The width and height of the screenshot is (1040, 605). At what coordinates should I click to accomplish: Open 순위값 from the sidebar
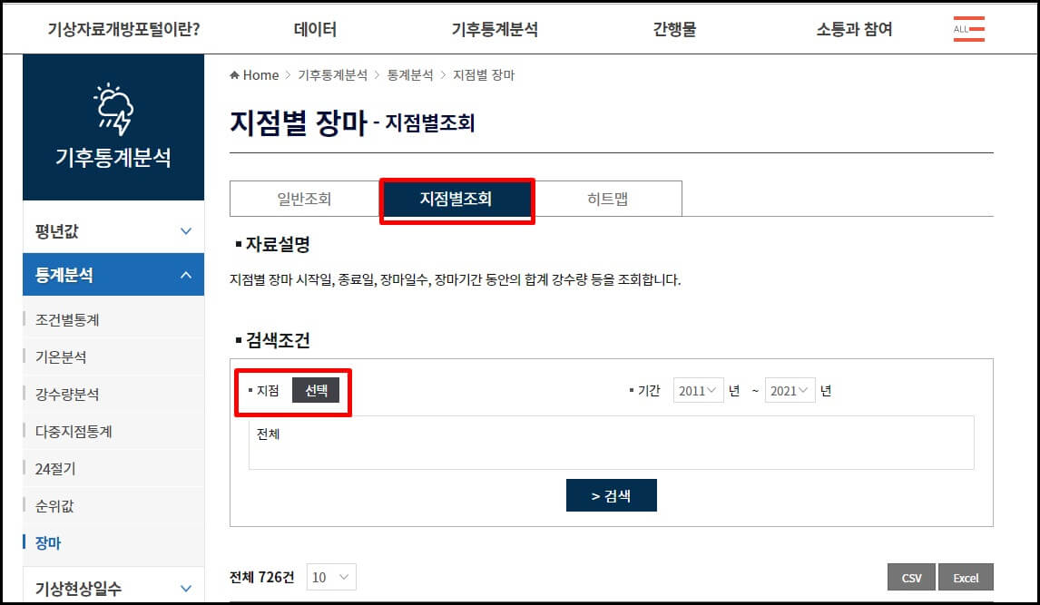pos(56,505)
